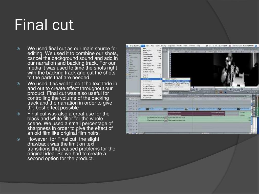Open the Edit menu

pyautogui.click(x=147, y=46)
